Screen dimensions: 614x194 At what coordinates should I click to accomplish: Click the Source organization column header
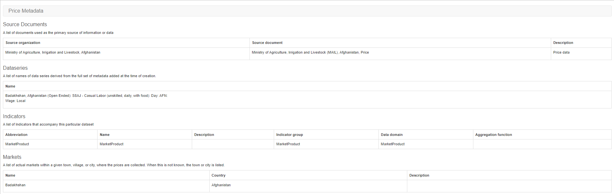(x=23, y=43)
